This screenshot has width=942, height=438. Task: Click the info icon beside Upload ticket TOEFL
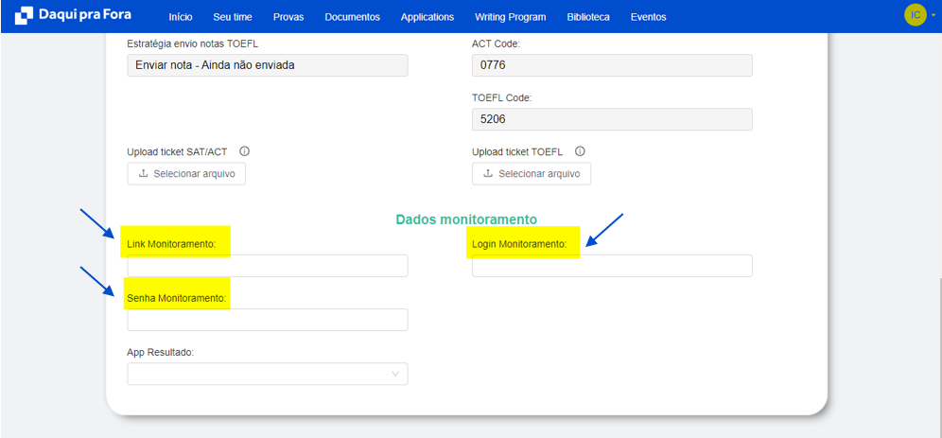[x=580, y=151]
